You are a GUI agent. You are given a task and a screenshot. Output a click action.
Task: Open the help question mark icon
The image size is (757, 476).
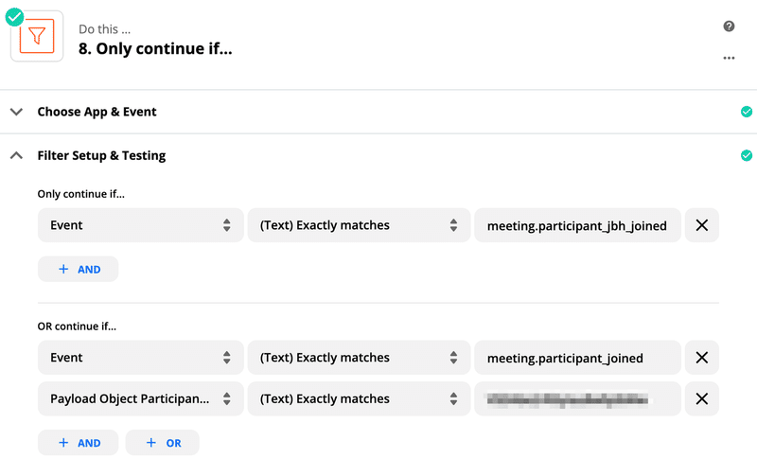pos(729,26)
